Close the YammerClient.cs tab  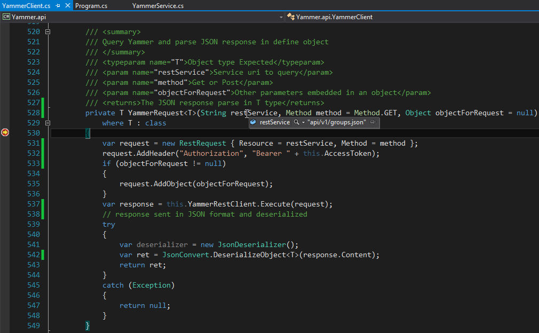67,6
